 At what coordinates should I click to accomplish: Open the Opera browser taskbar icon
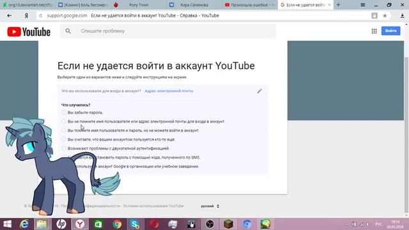tap(154, 224)
